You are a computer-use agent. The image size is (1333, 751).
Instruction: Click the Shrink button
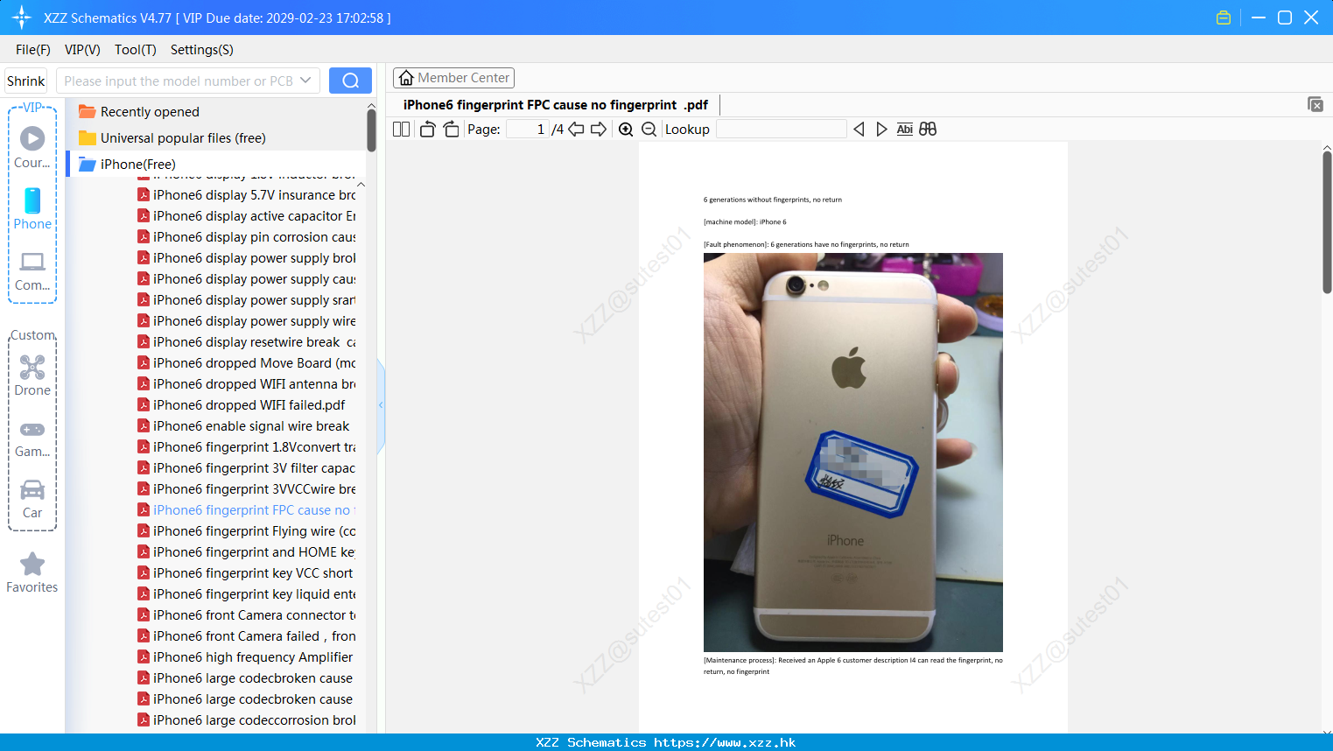coord(26,81)
